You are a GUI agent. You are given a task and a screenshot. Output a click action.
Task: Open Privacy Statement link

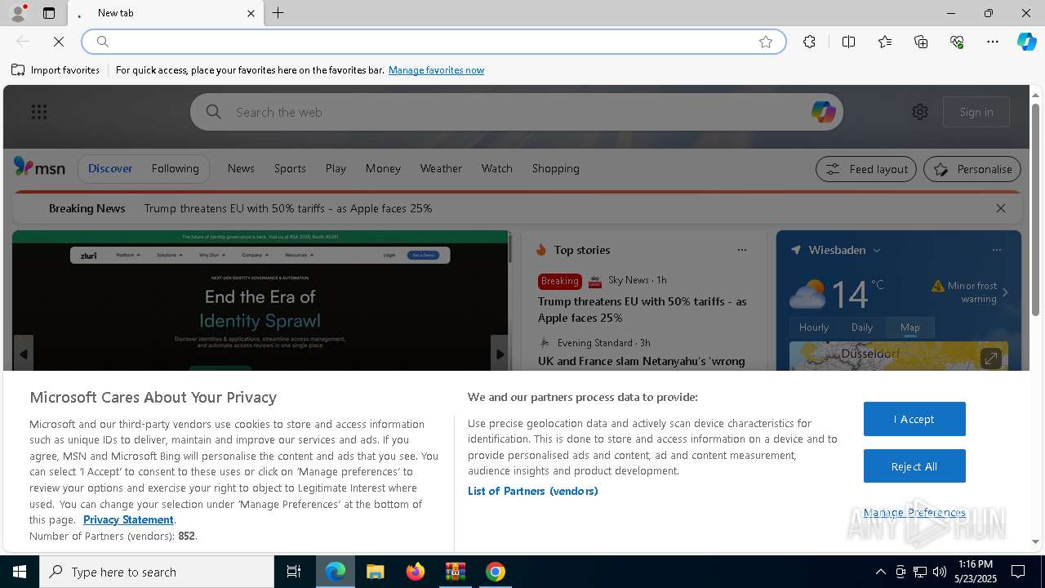pos(128,519)
